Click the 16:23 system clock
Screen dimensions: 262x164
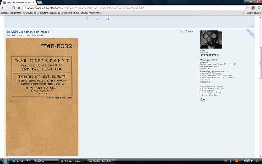pyautogui.click(x=257, y=161)
